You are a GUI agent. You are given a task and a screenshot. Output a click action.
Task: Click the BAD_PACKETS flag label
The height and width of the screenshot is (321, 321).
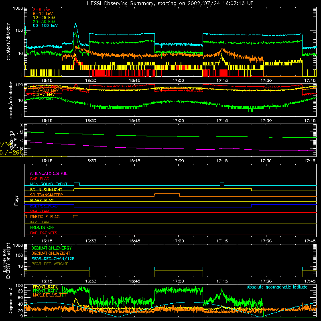click(44, 233)
